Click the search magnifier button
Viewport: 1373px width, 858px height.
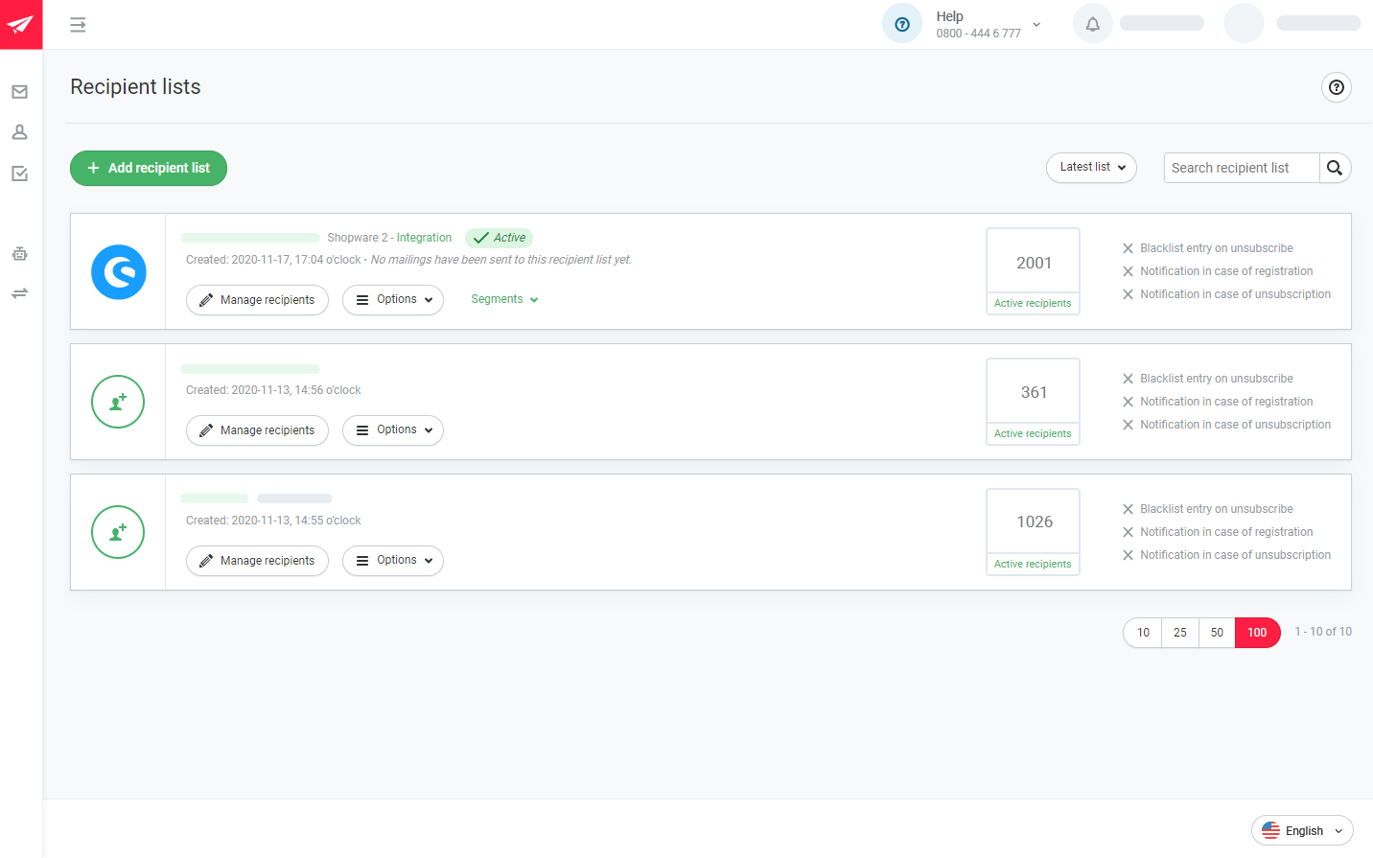1335,168
